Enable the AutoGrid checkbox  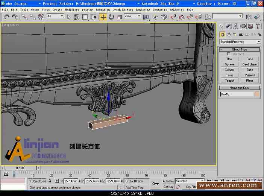(229, 54)
